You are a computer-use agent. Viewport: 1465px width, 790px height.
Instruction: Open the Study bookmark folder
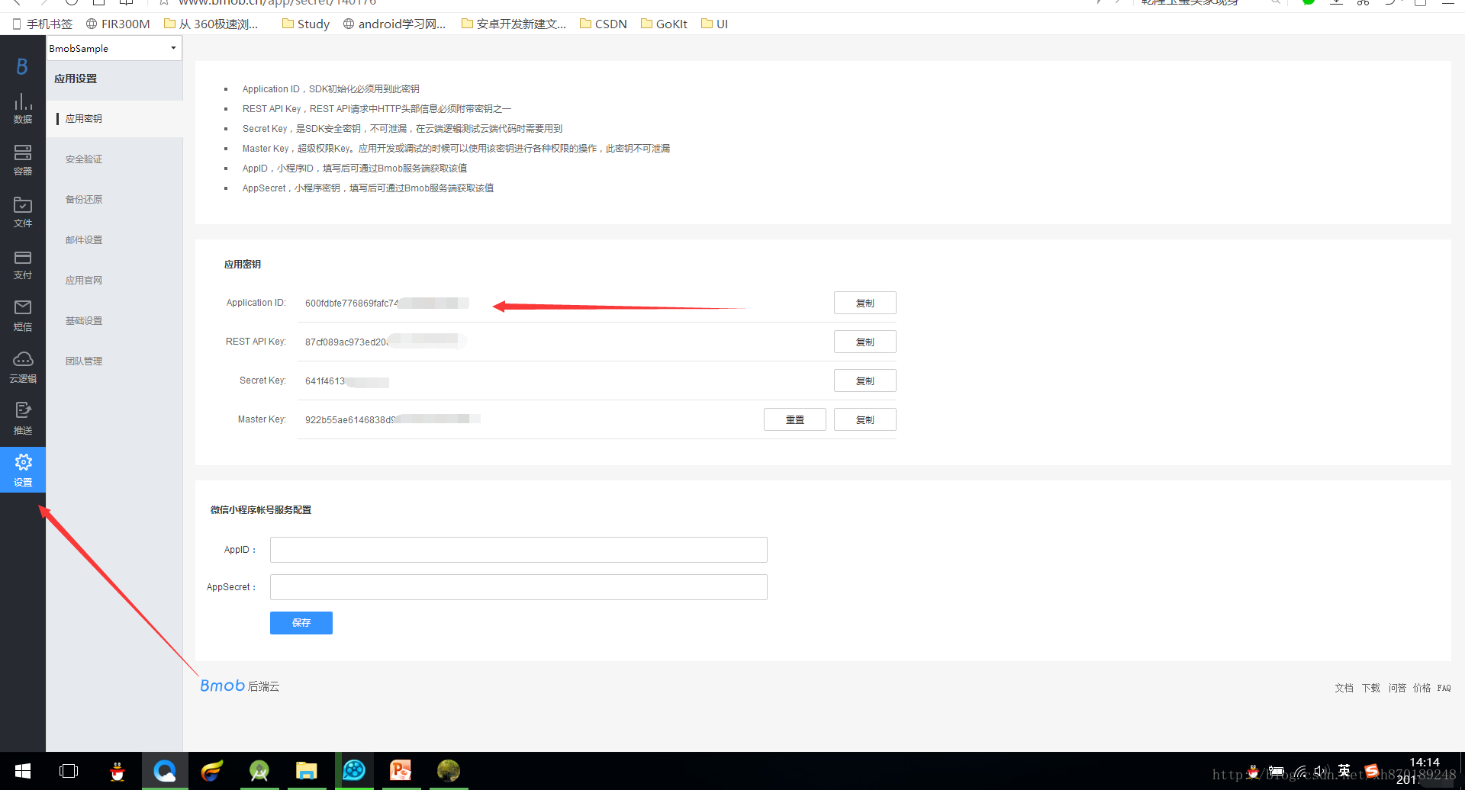[x=306, y=24]
